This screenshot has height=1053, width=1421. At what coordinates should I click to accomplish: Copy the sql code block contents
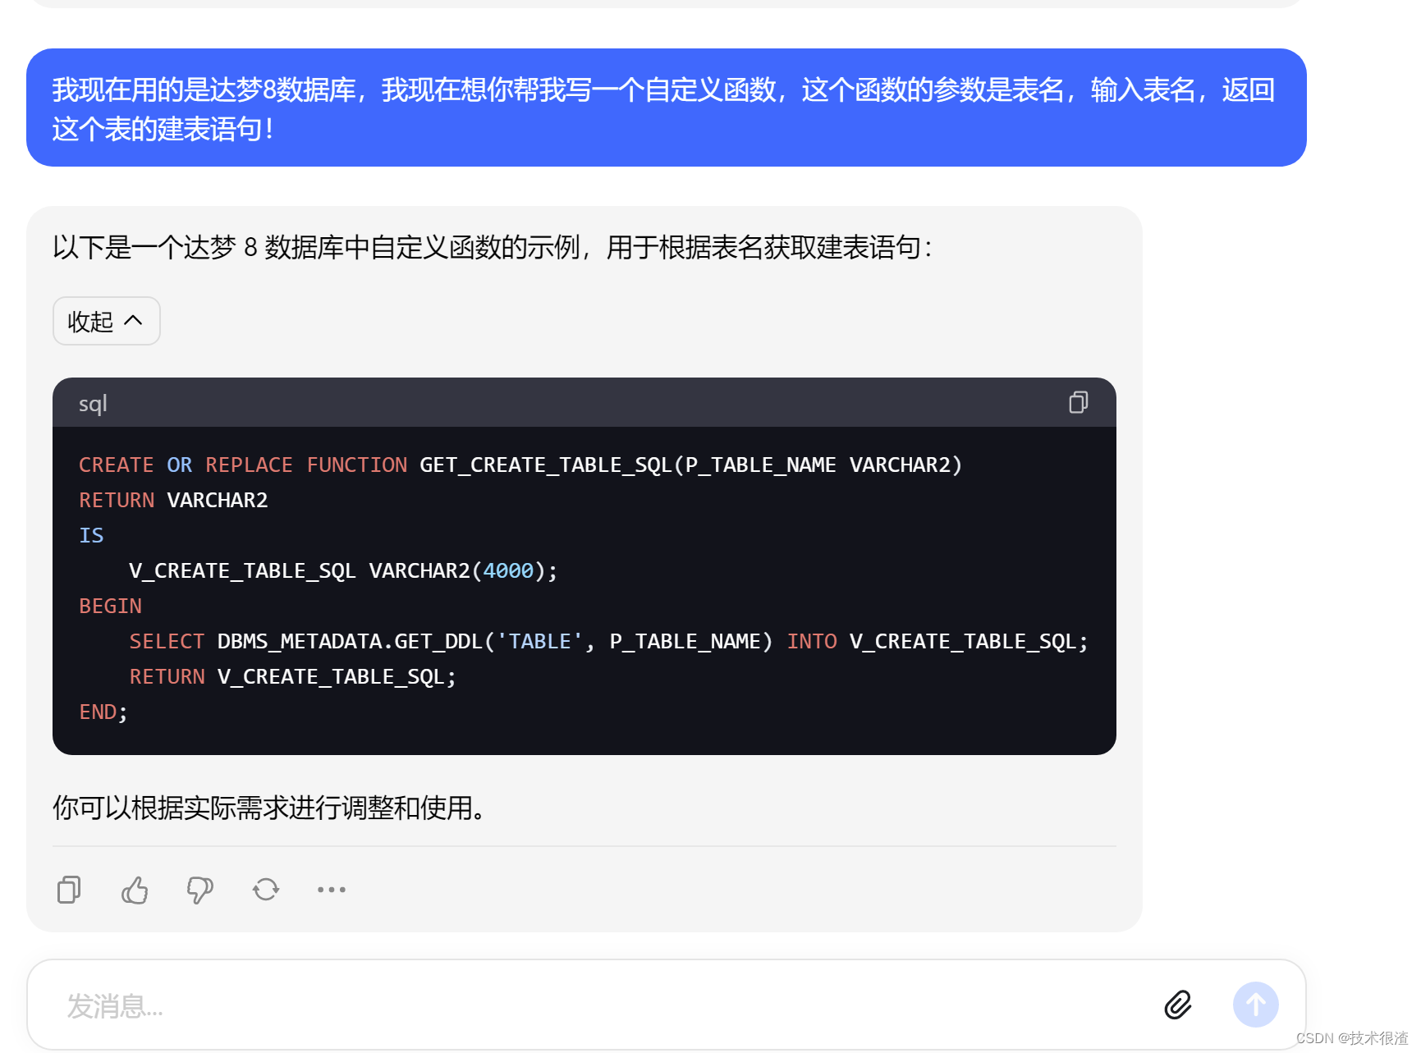coord(1078,402)
